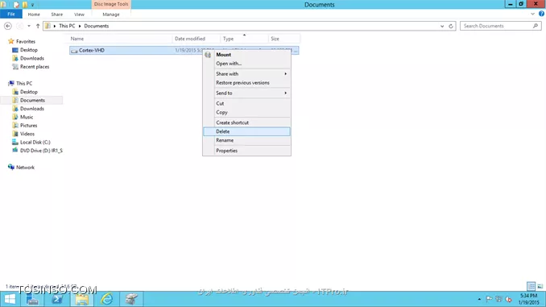546x307 pixels.
Task: Expand the Send to submenu
Action: pyautogui.click(x=246, y=93)
